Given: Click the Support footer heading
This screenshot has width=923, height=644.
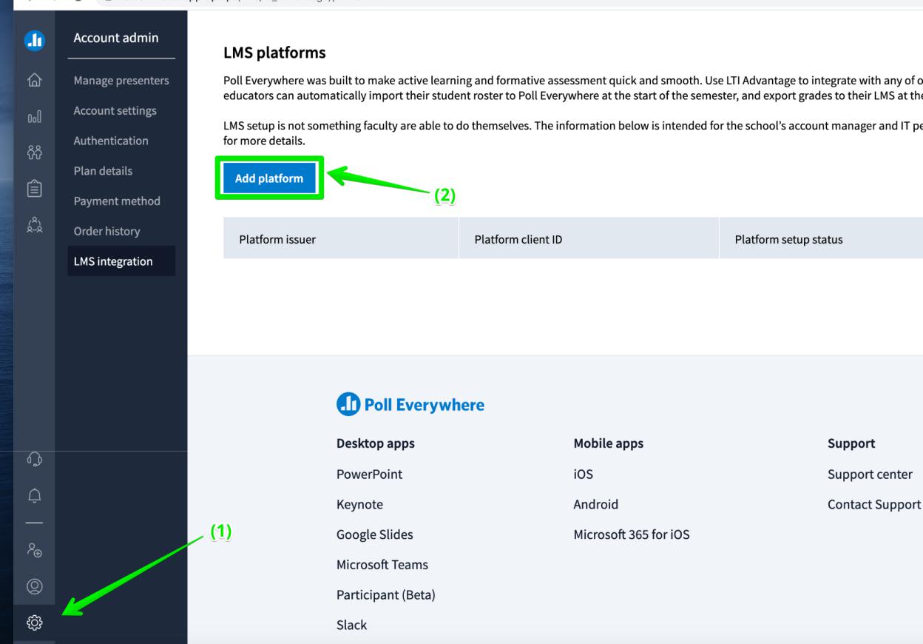Looking at the screenshot, I should click(851, 443).
